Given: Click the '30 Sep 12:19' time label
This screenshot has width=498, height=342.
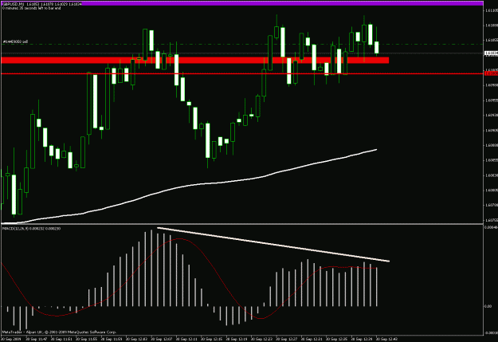Looking at the screenshot, I should 237,339.
